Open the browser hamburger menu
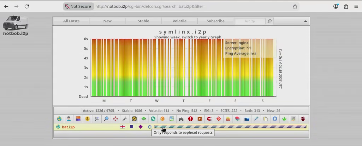This screenshot has height=146, width=362. coord(356,6)
